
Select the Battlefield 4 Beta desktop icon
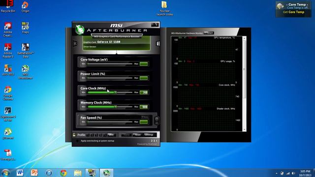pyautogui.click(x=26, y=51)
